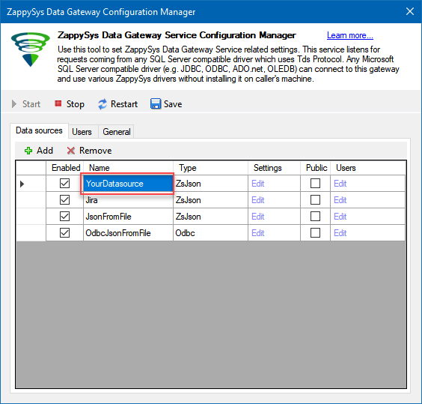Viewport: 422px width, 404px height.
Task: Check Public for OdbcJsonFromFile
Action: [315, 233]
